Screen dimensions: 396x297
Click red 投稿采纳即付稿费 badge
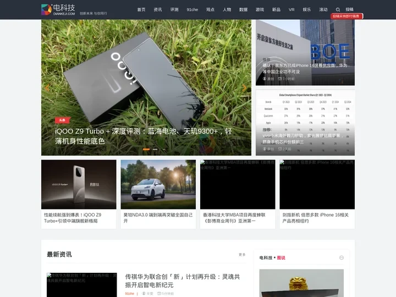[346, 16]
